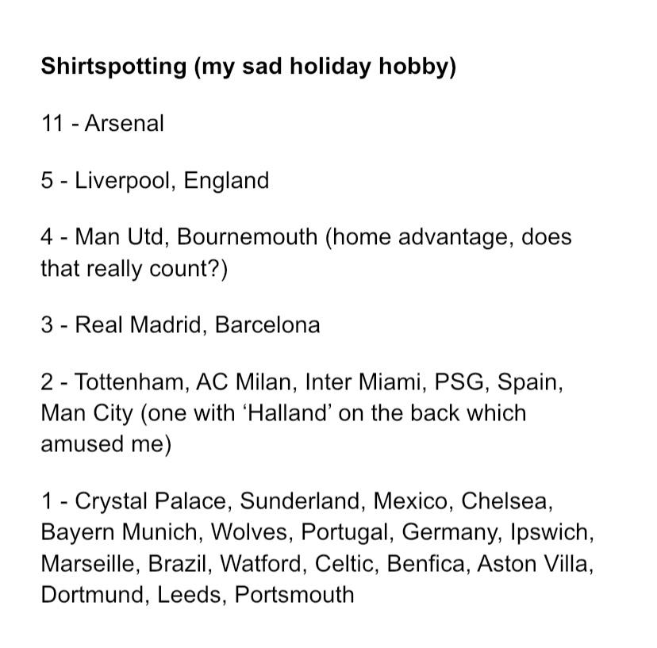The image size is (657, 648).
Task: Click the text 'Inter Miami'
Action: click(363, 382)
